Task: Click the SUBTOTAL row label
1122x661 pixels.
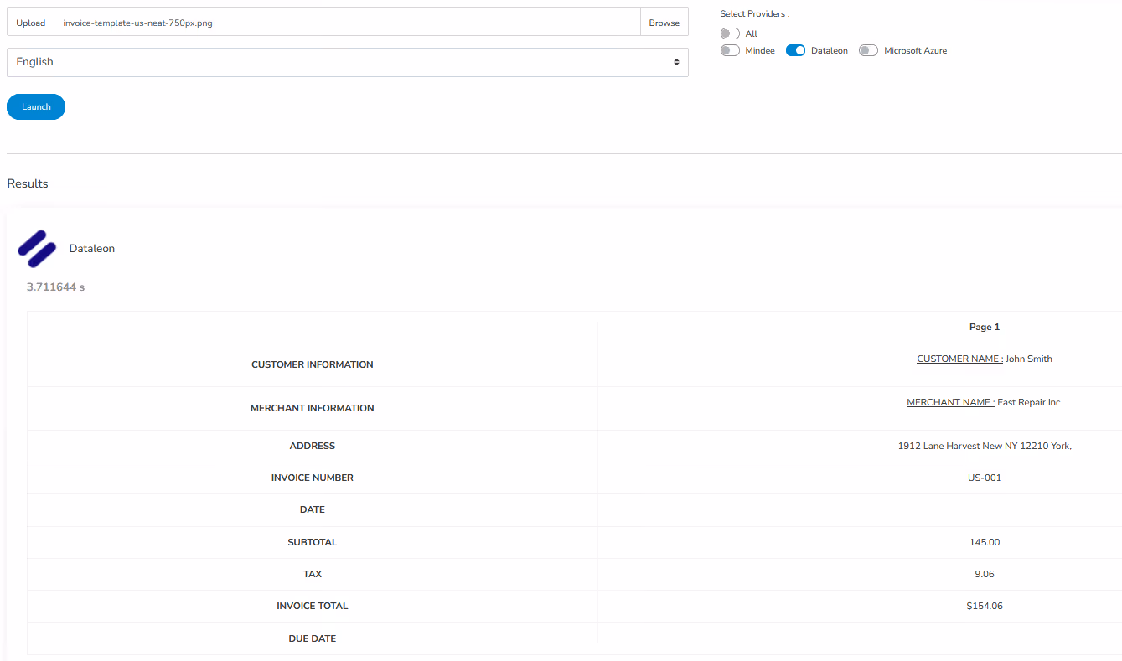Action: (x=313, y=542)
